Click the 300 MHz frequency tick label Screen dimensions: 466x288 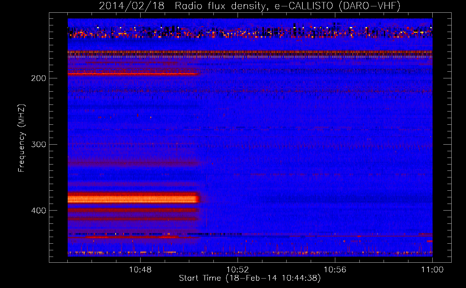click(x=39, y=144)
